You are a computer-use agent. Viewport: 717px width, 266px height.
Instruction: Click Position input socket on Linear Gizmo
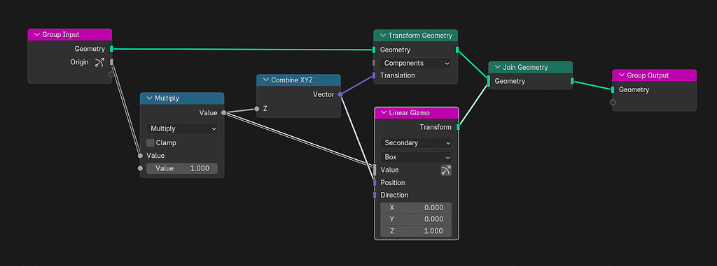pos(375,182)
